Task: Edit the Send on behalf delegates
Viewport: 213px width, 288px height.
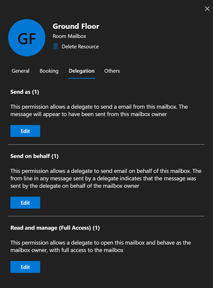Action: tap(25, 203)
